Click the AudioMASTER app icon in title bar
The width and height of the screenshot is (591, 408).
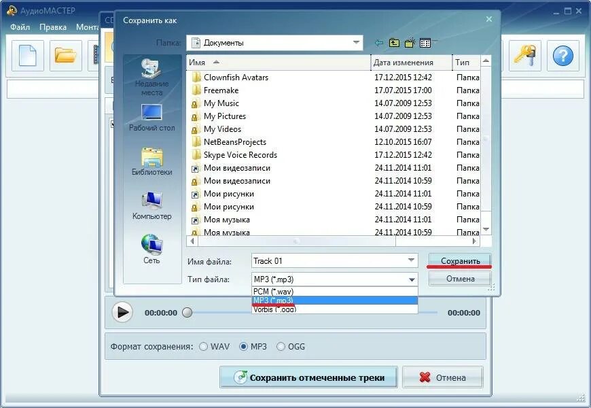point(12,11)
